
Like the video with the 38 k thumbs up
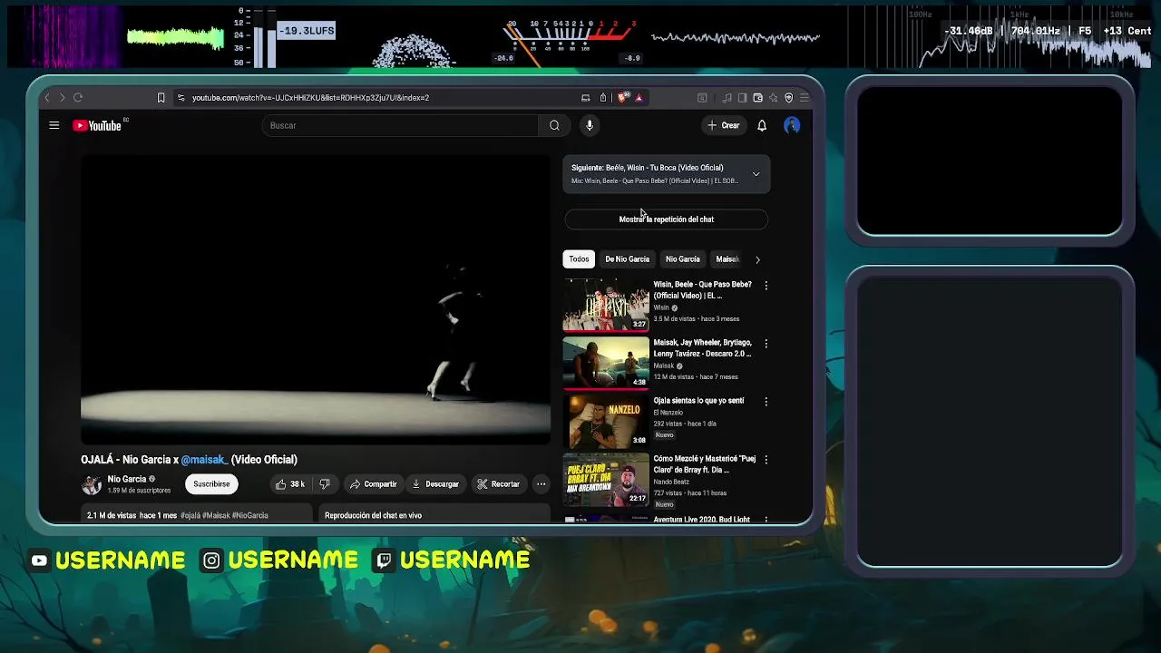coord(290,484)
